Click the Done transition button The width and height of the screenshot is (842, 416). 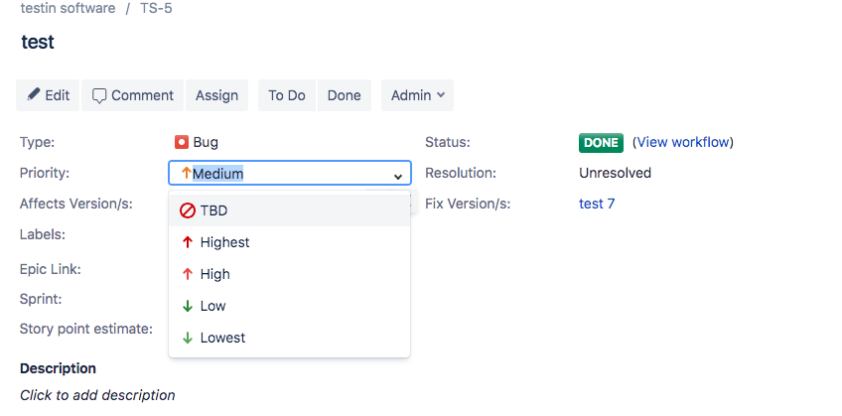click(x=344, y=95)
